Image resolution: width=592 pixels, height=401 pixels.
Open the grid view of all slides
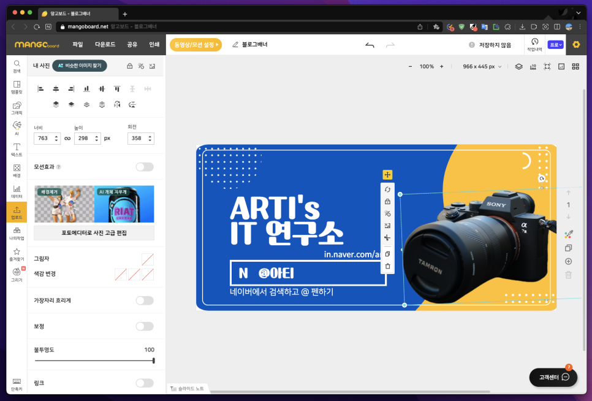tap(575, 66)
